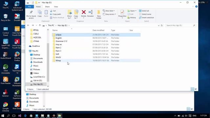
Task: Click Paste shortcut in ribbon
Action: click(57, 17)
